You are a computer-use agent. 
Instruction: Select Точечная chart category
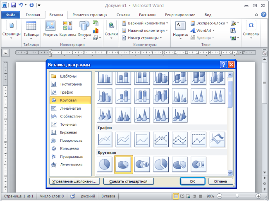pyautogui.click(x=70, y=124)
